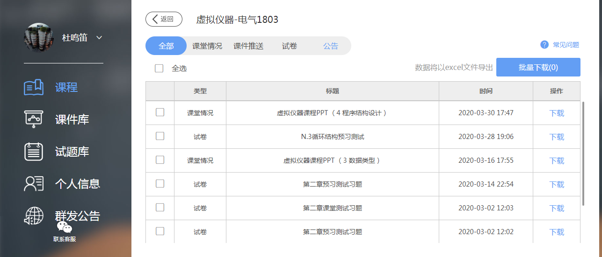
Task: Click the 群发公告 globe icon
Action: (34, 215)
